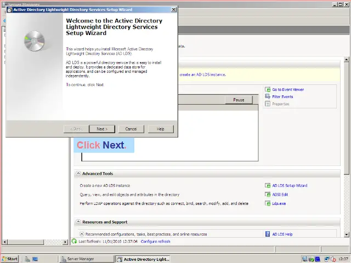Image resolution: width=351 pixels, height=263 pixels.
Task: Open the ADSI Edit link
Action: 280,195
